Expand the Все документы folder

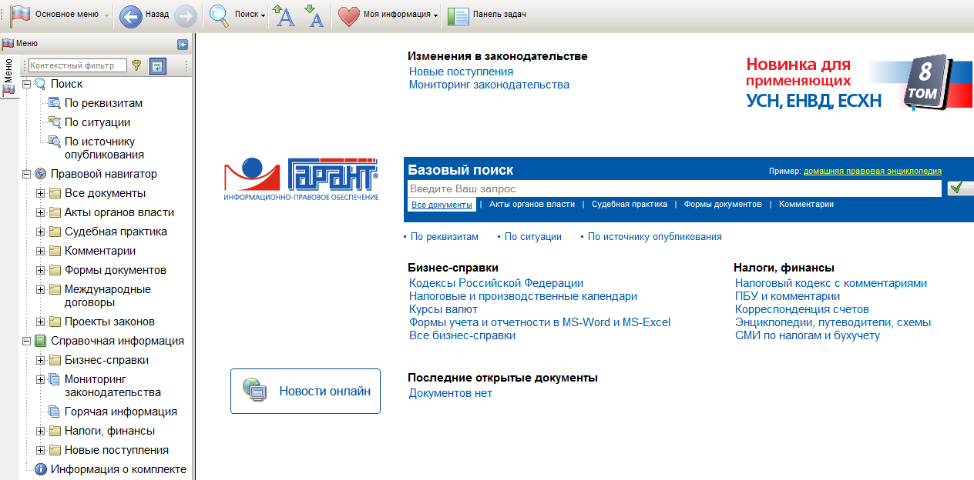tap(40, 193)
